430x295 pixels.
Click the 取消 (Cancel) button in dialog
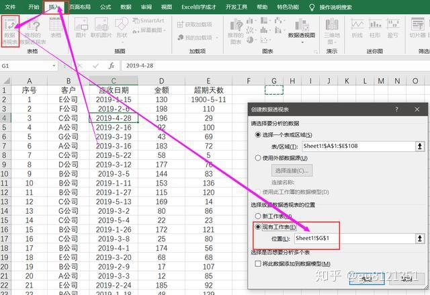[406, 279]
